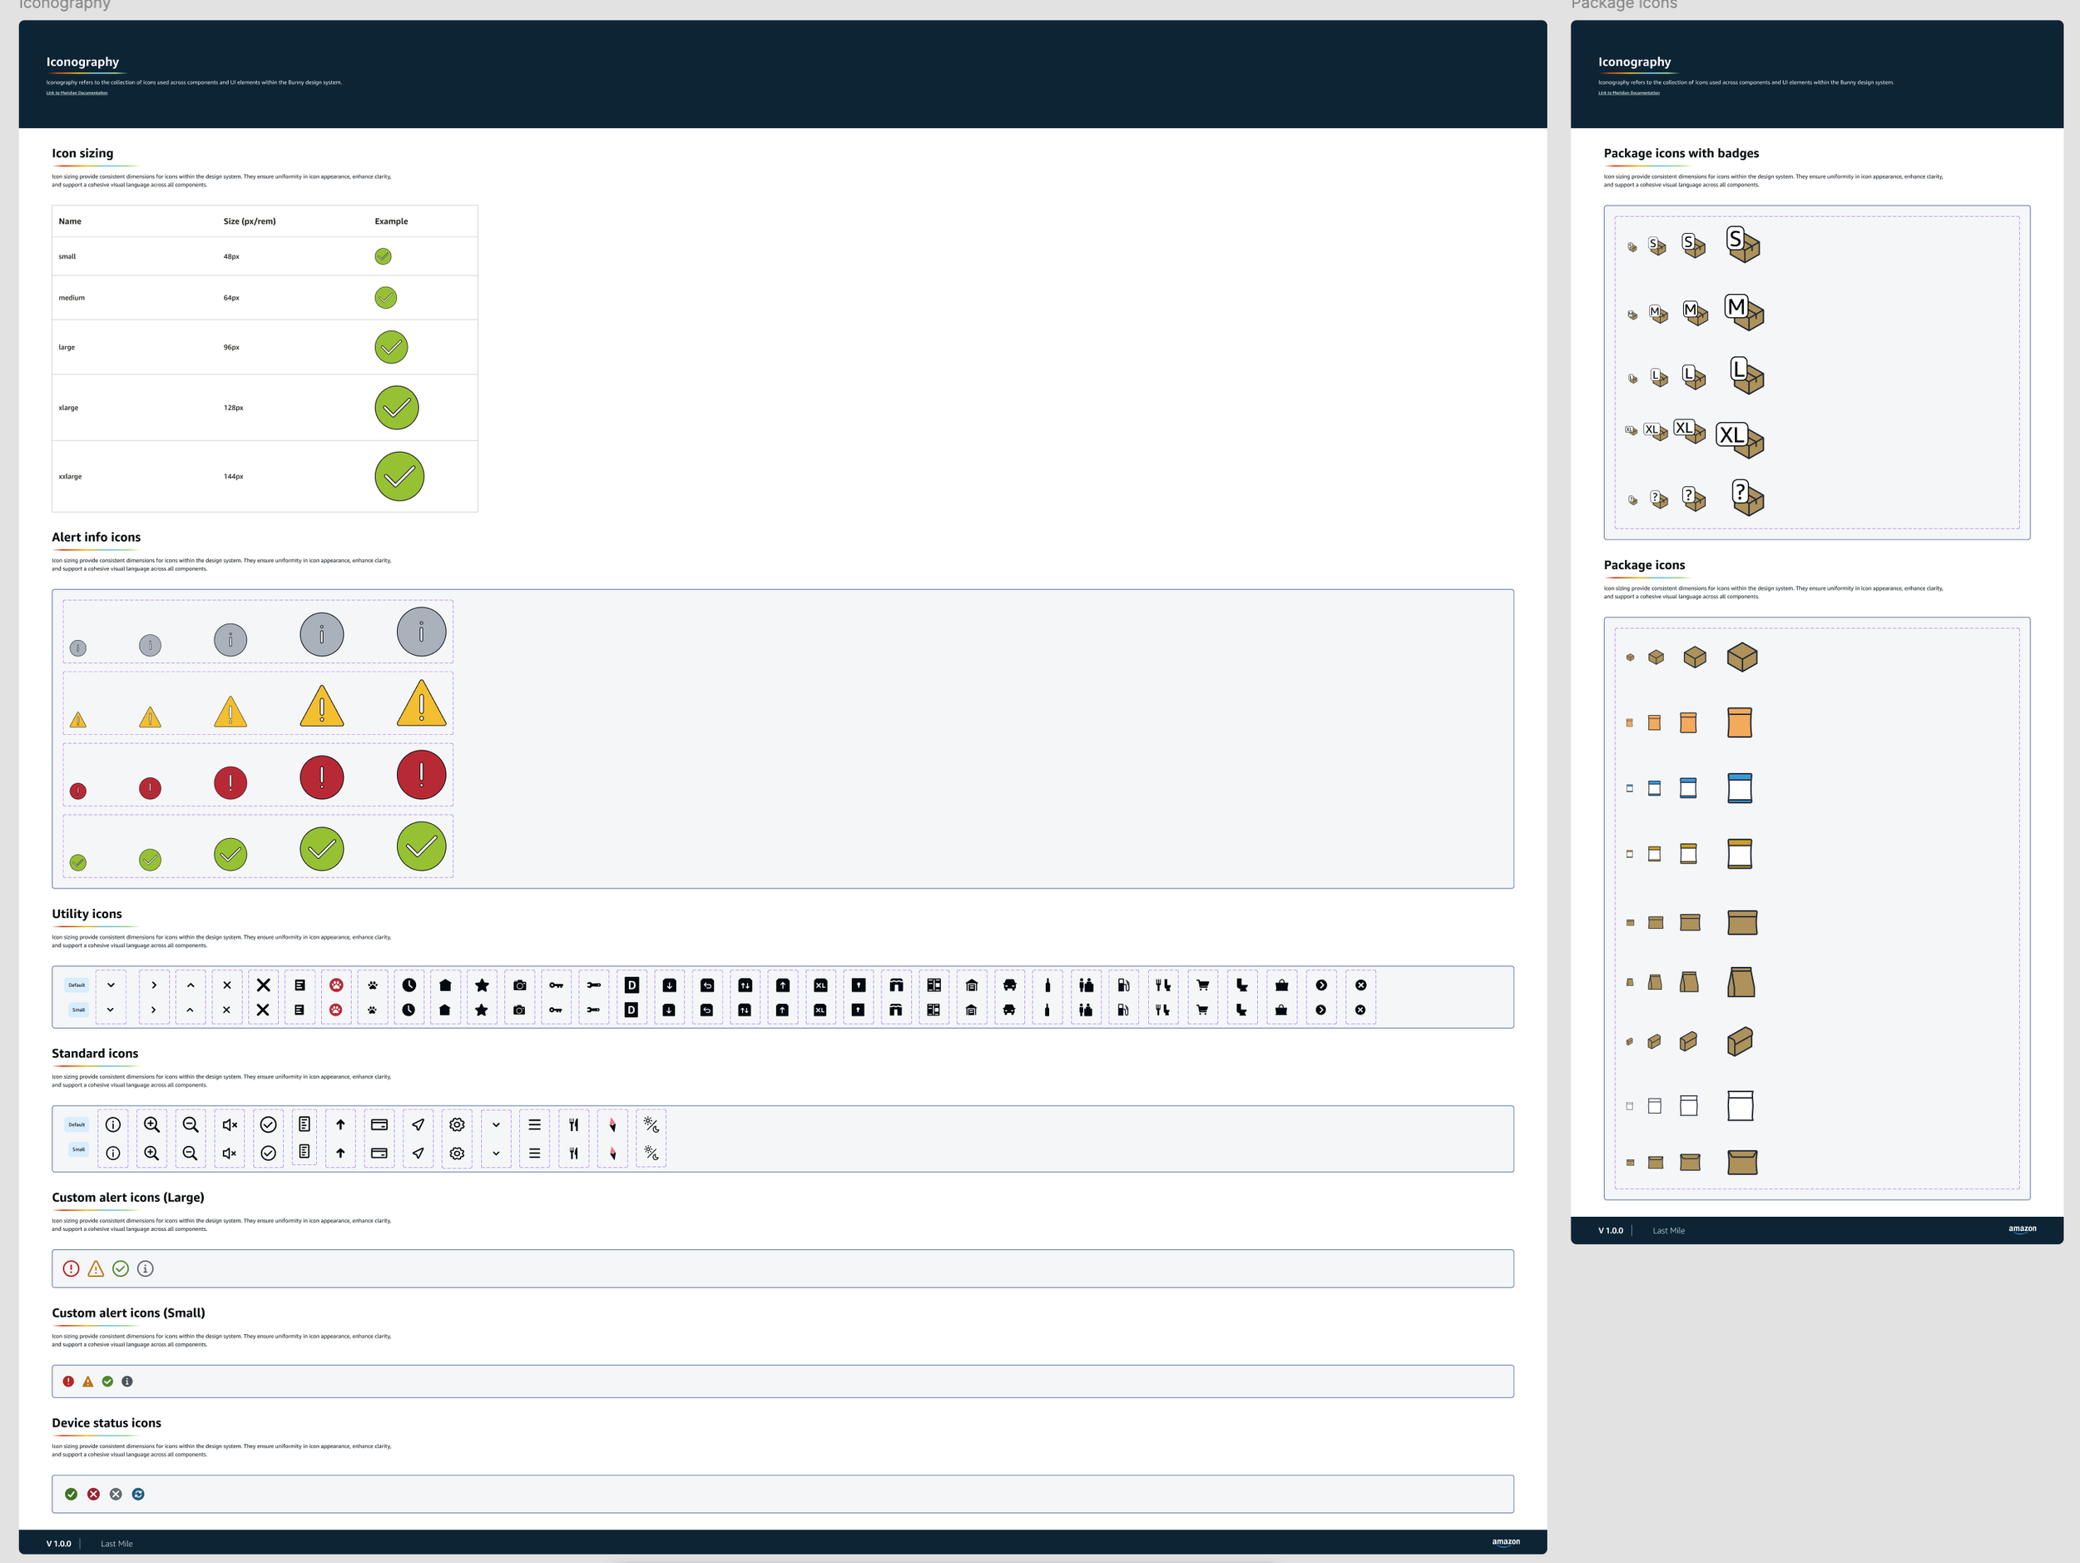Open Meridian Documentation link in Iconography frame
Screen dimensions: 2080x1563
(x=77, y=93)
